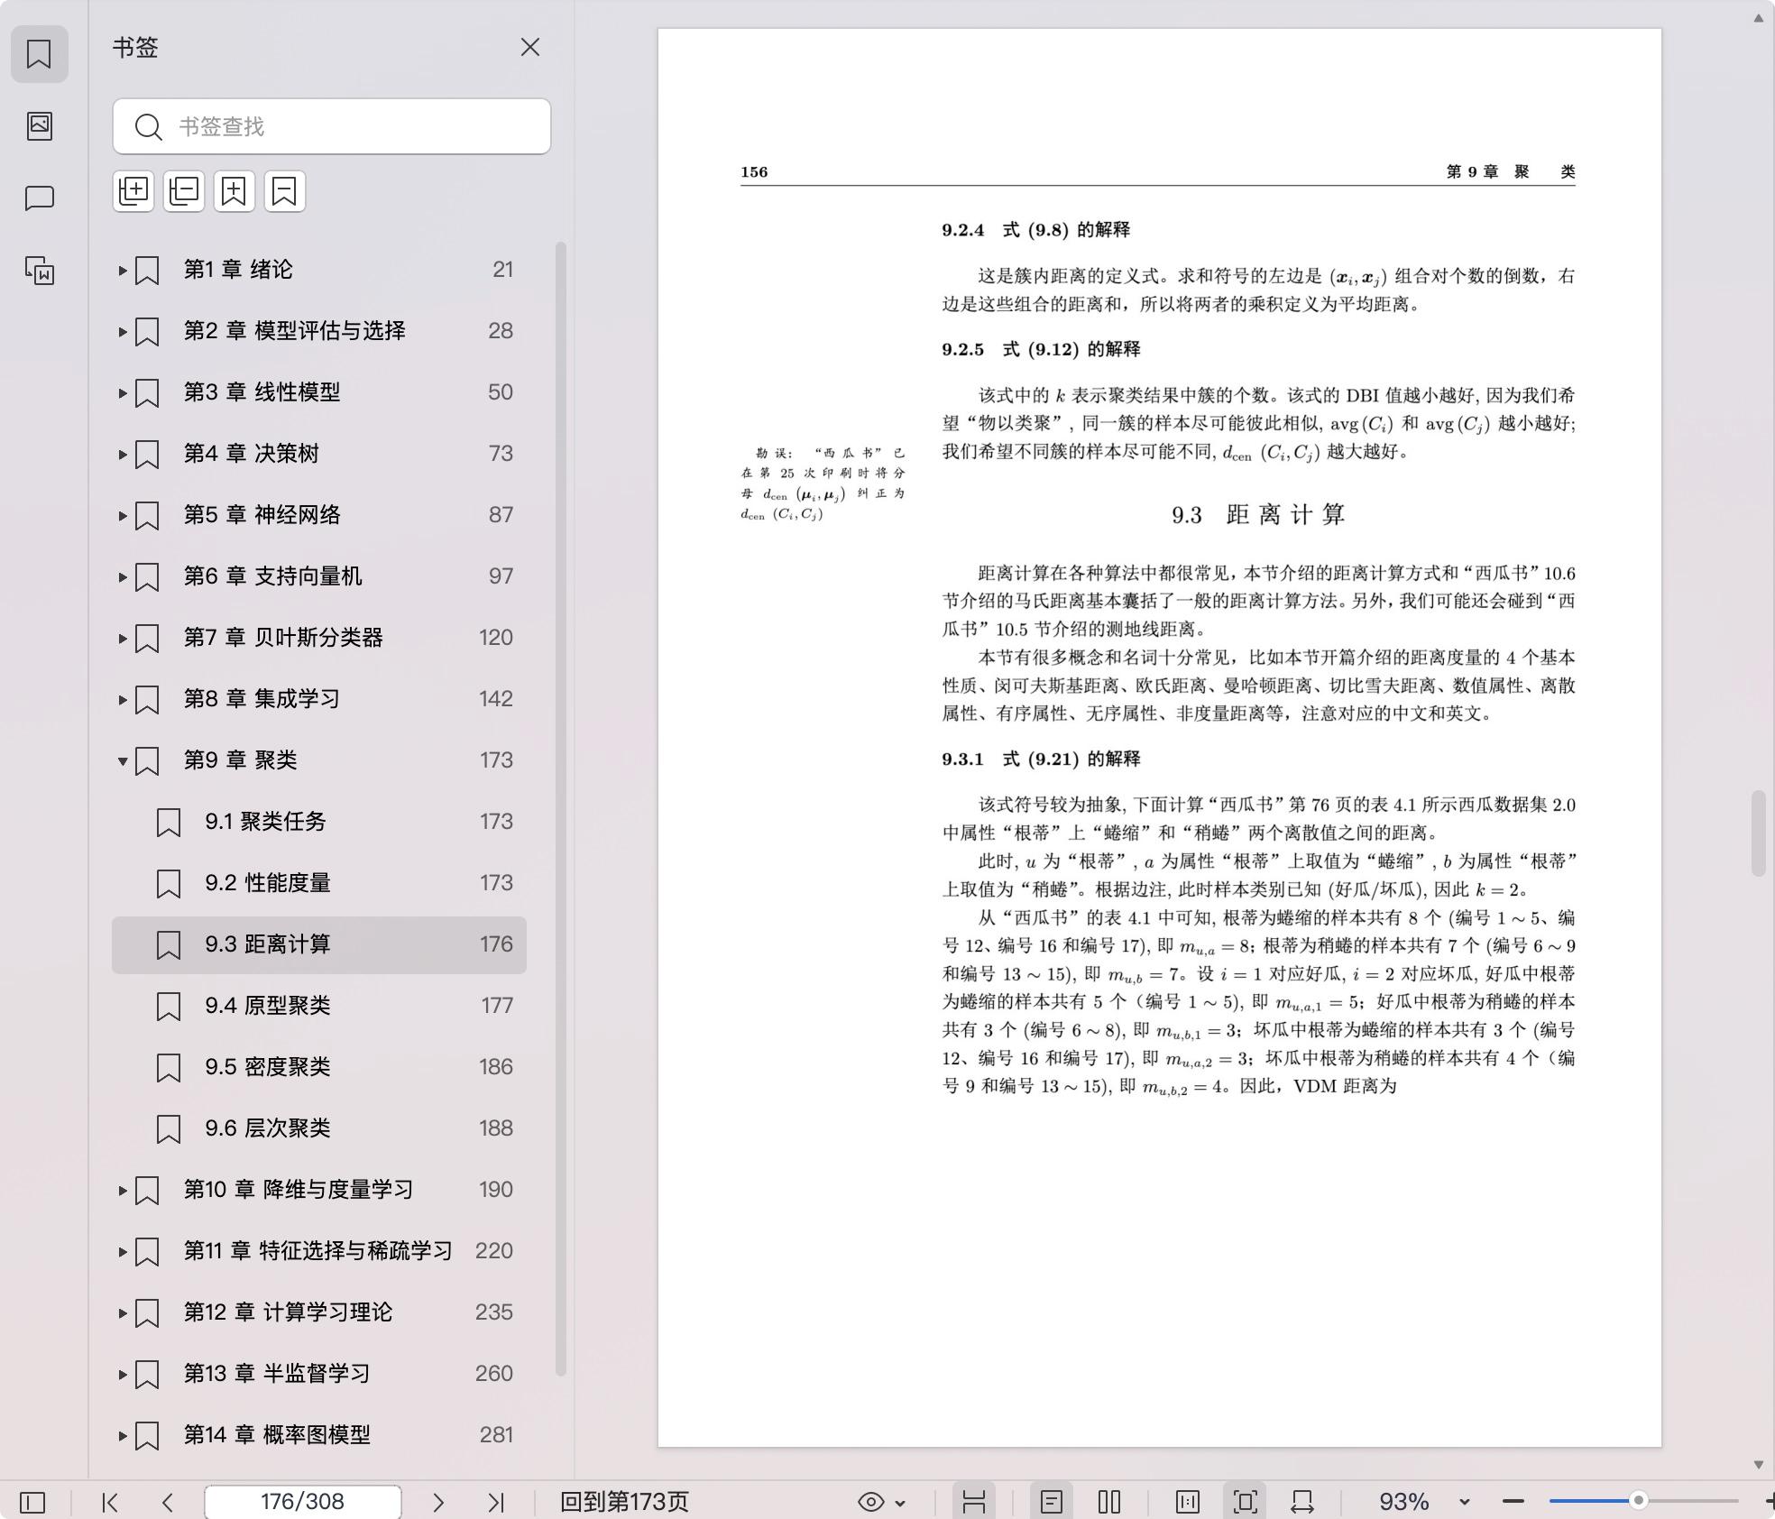Screen dimensions: 1775x1519
Task: Expand the 第13 章 半监督学习 bookmark
Action: pyautogui.click(x=123, y=1374)
